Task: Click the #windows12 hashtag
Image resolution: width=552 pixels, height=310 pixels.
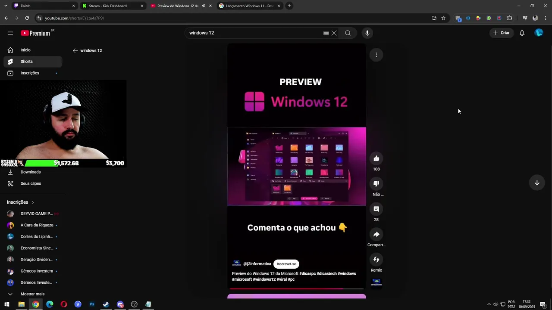Action: [264, 279]
